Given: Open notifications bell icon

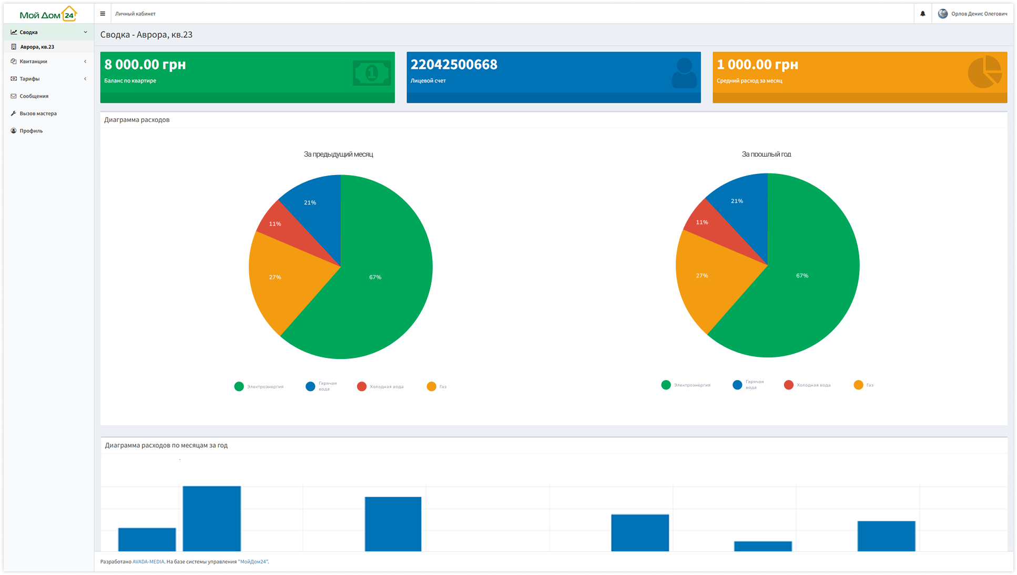Looking at the screenshot, I should (922, 14).
